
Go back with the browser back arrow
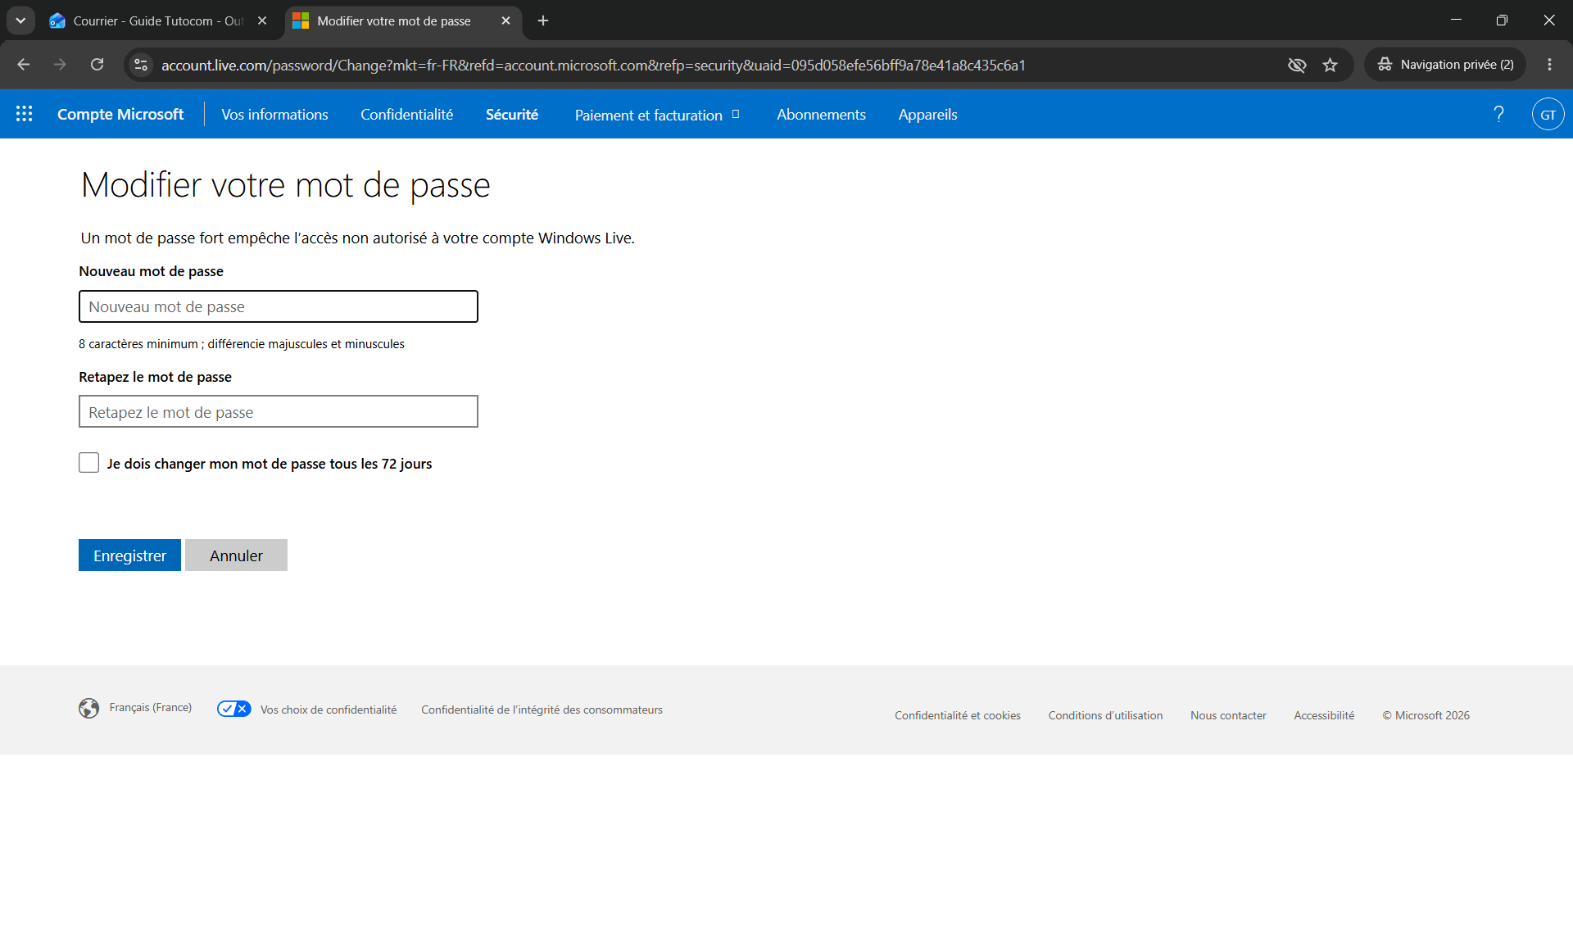[23, 65]
